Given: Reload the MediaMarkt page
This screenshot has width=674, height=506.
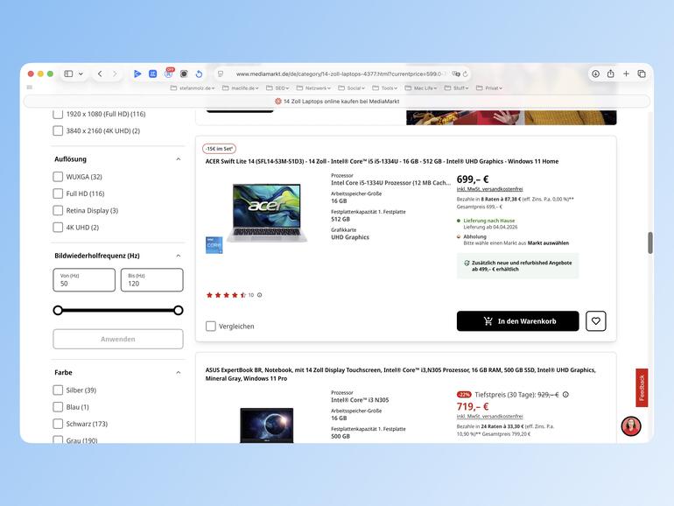Looking at the screenshot, I should click(x=465, y=74).
